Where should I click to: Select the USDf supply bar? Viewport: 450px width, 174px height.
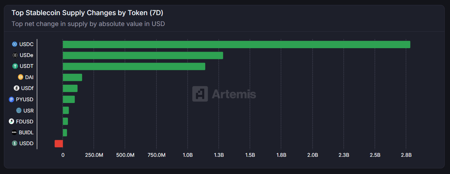coord(70,88)
